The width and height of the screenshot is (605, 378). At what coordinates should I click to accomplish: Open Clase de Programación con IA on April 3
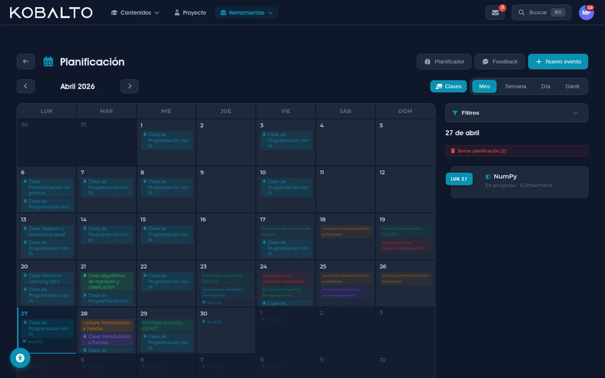pyautogui.click(x=287, y=140)
